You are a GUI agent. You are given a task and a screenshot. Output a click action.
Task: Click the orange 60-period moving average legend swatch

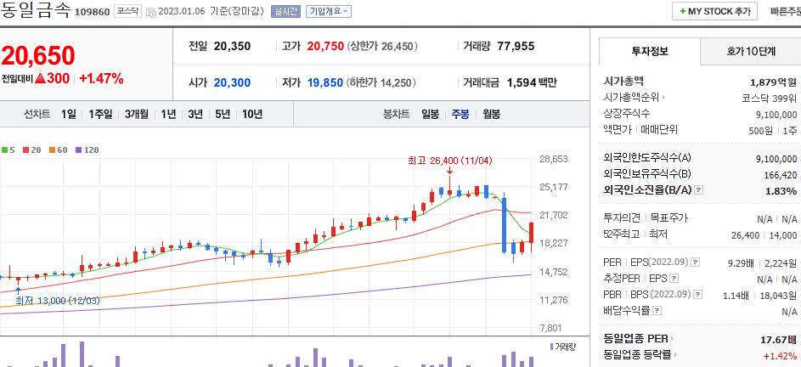click(52, 150)
